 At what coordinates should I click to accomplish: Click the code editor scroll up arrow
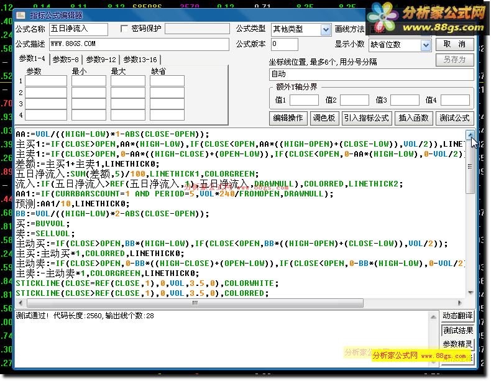coord(470,135)
